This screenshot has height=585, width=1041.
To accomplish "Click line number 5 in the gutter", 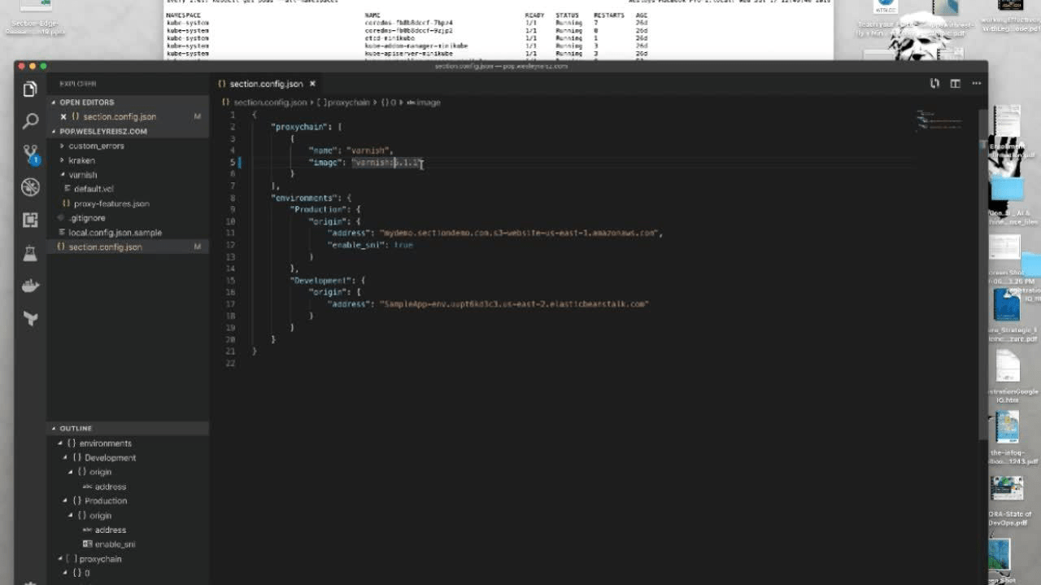I will tap(232, 163).
